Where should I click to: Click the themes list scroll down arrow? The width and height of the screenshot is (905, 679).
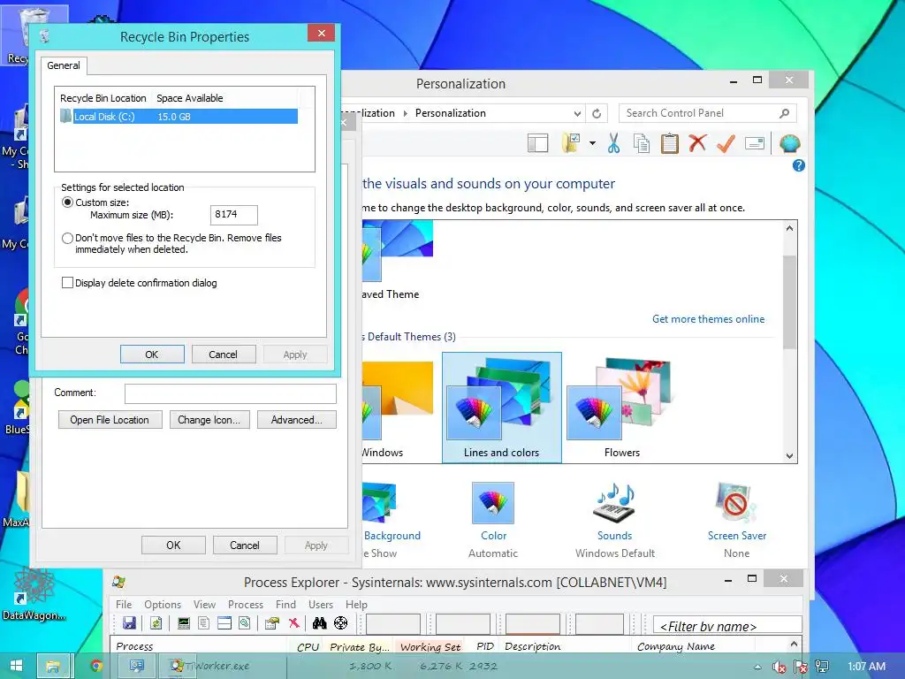tap(789, 455)
